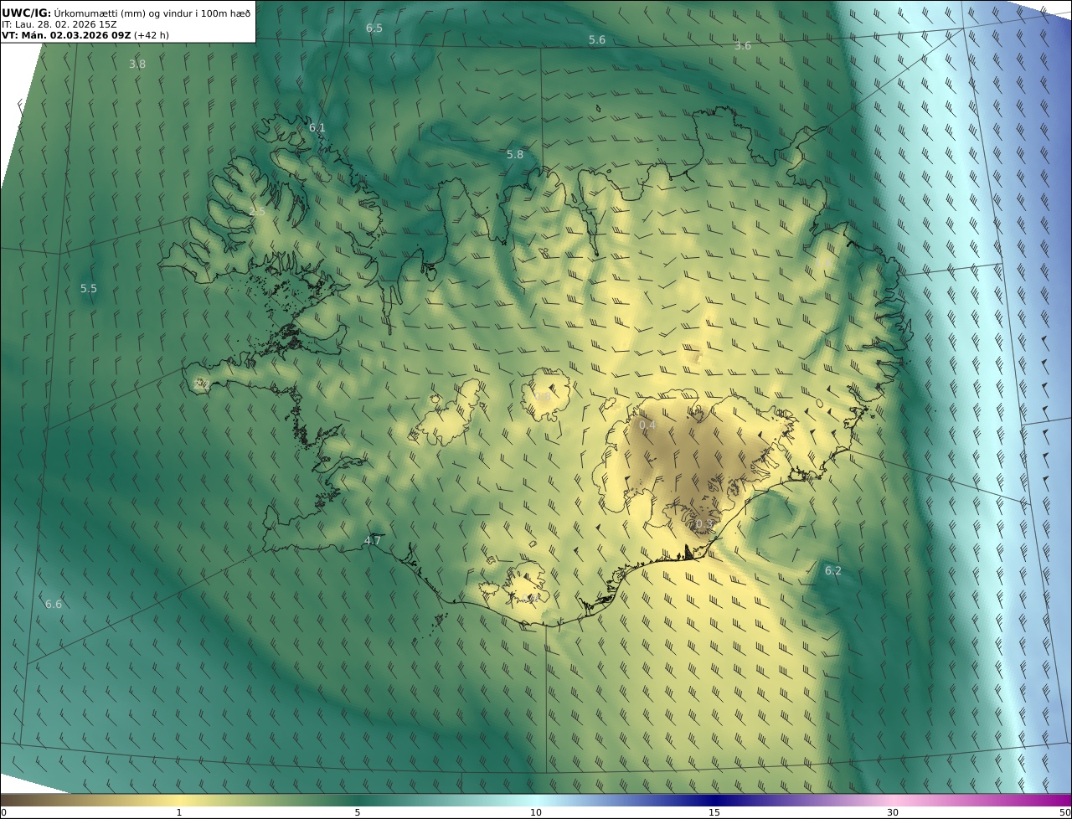Click the '15' tick on the color scale
The width and height of the screenshot is (1072, 819).
(714, 812)
